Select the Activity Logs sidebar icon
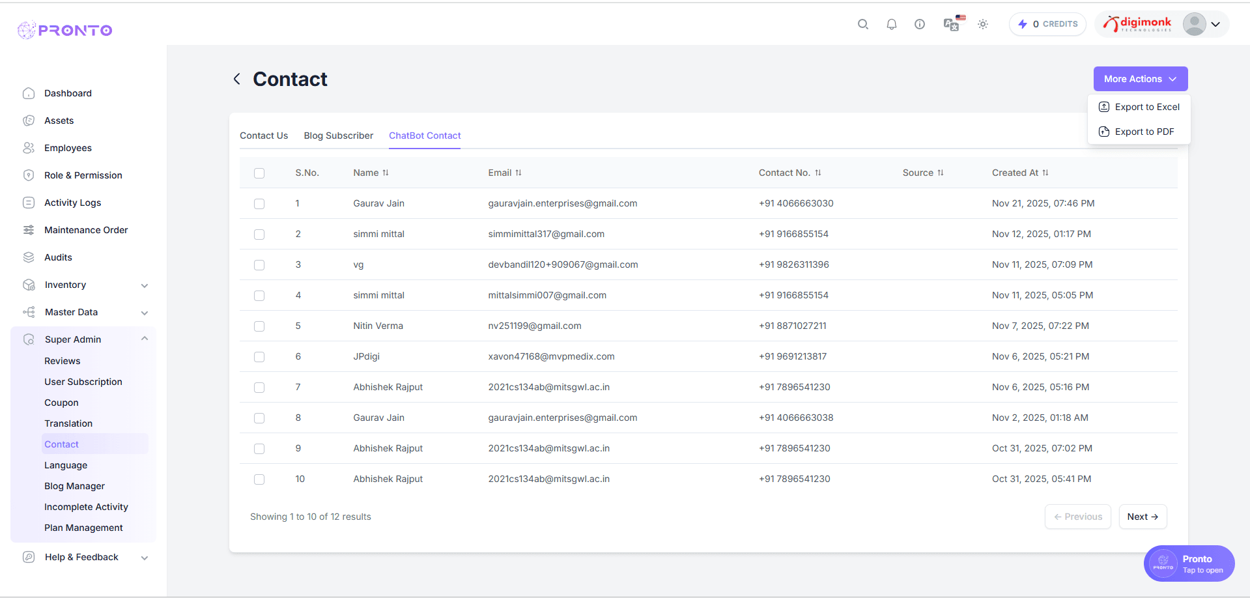 (x=29, y=202)
